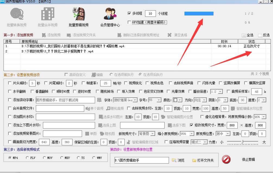Open the original video position dropdown

(228, 133)
